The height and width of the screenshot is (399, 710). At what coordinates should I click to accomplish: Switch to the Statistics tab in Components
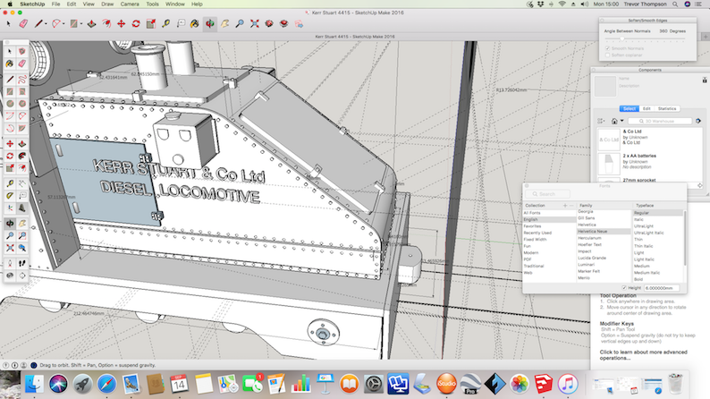tap(667, 108)
